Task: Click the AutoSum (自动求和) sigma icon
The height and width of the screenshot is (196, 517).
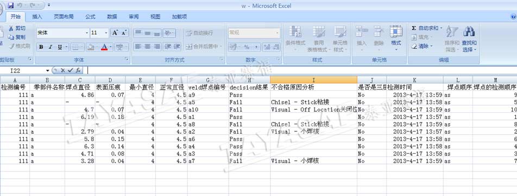Action: (x=414, y=28)
